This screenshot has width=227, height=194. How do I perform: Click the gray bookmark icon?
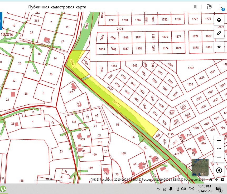pyautogui.click(x=195, y=7)
